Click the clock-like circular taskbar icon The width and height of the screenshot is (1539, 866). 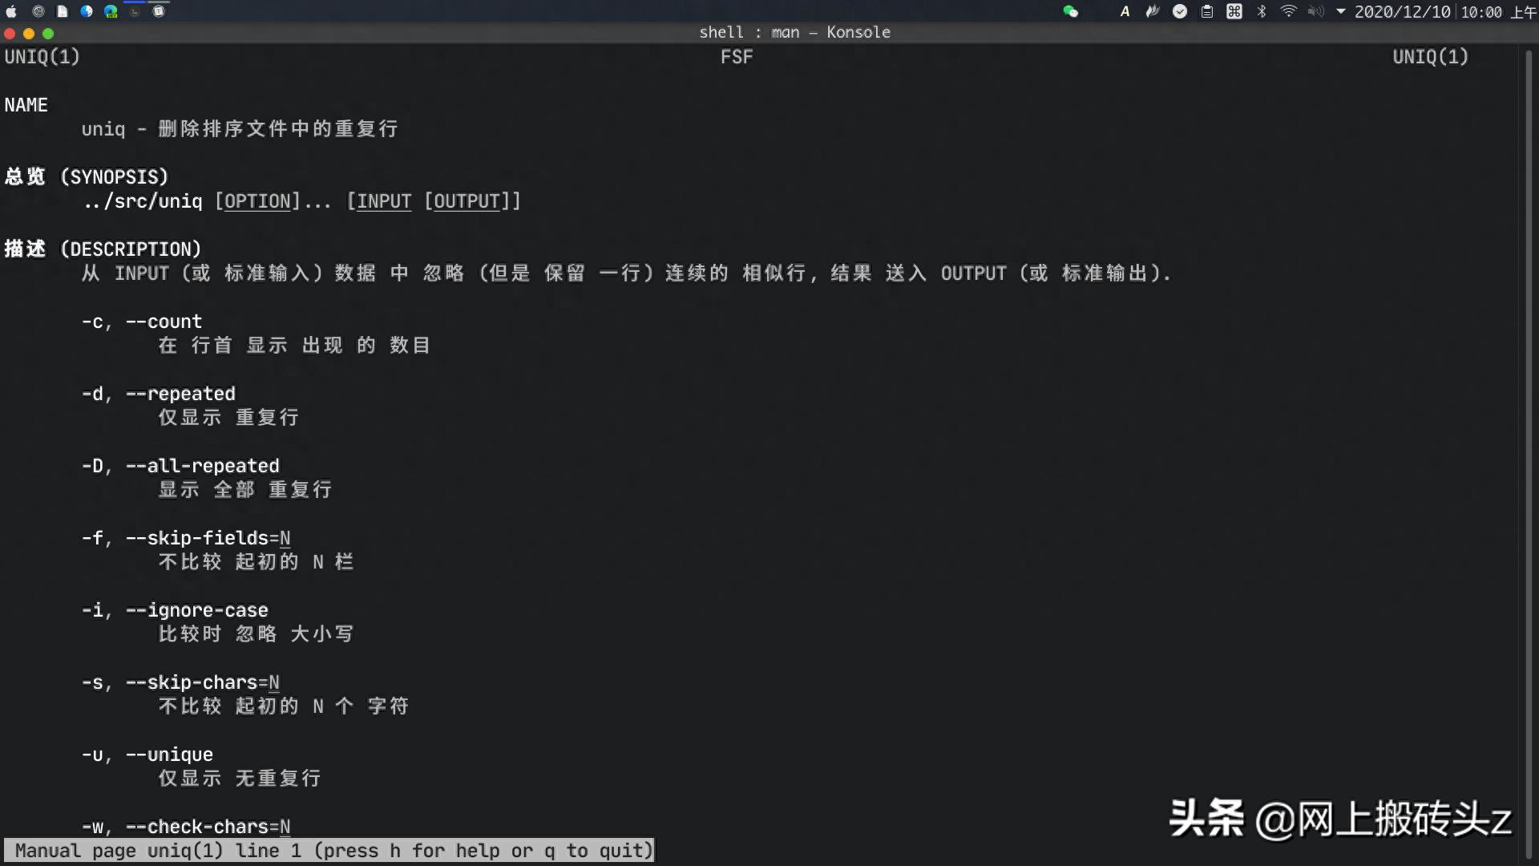(38, 11)
